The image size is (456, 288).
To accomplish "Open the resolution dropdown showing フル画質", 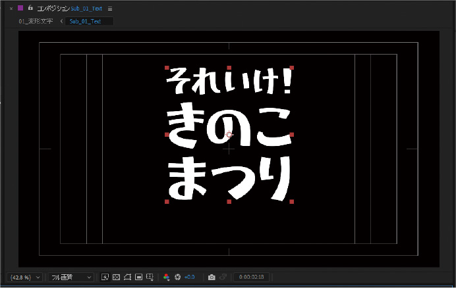I will point(71,277).
